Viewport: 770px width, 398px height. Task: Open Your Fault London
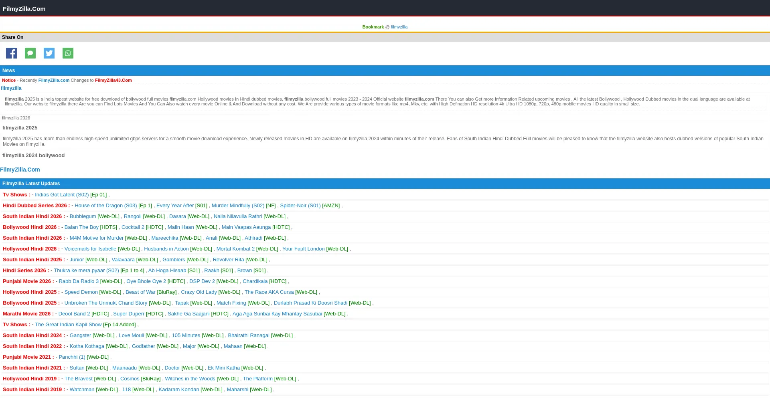(304, 249)
